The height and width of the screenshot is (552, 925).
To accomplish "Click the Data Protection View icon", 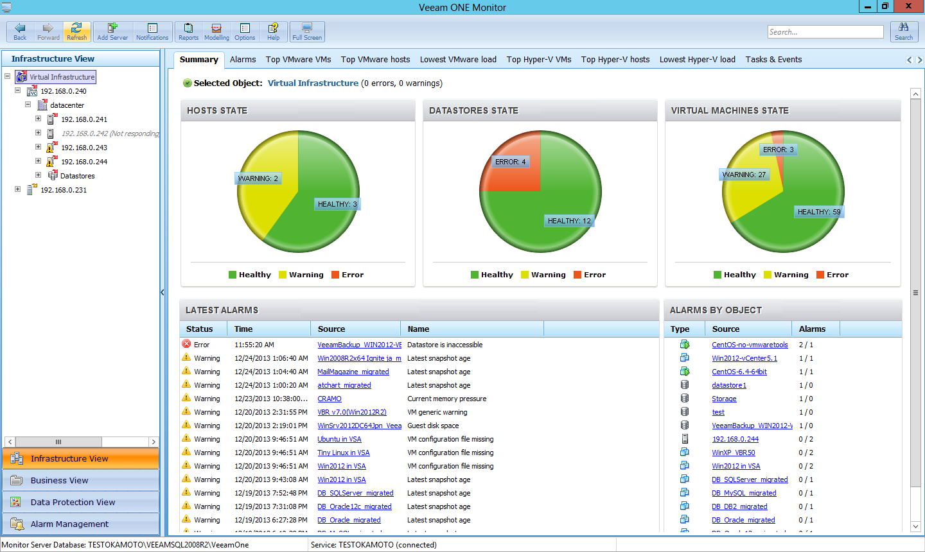I will coord(17,502).
